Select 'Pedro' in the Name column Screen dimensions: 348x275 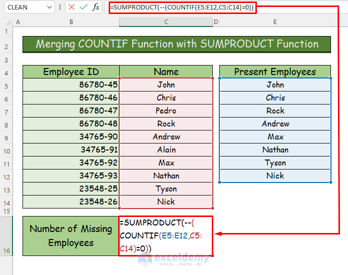pos(166,110)
